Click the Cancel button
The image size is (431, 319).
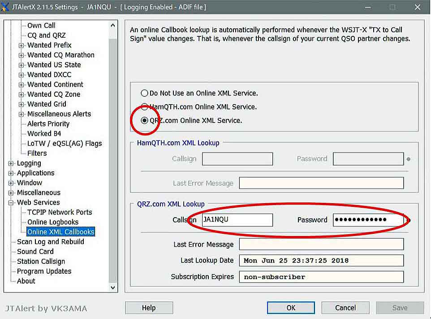click(345, 308)
